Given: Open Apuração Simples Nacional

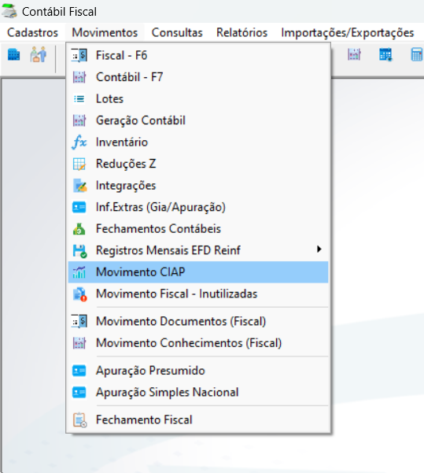Looking at the screenshot, I should pyautogui.click(x=198, y=393).
